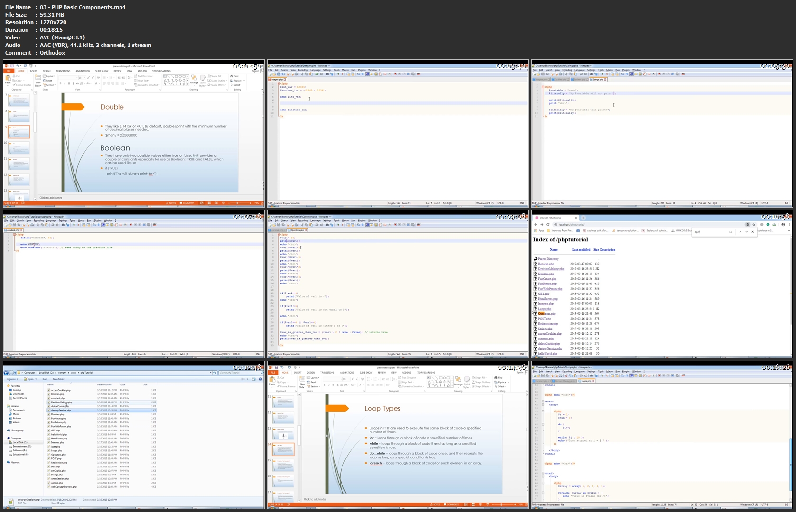Jump to next match in Chrome's find bar
Viewport: 796px width, 512px height.
pos(746,232)
